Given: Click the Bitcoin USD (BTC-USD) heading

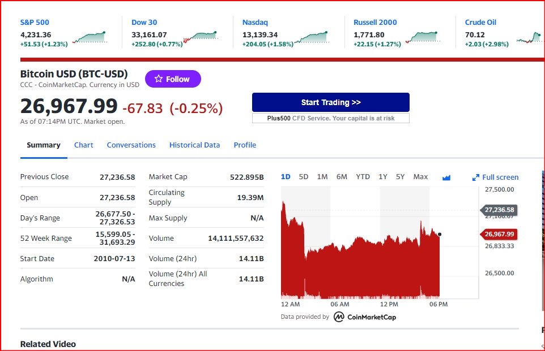Looking at the screenshot, I should click(x=74, y=74).
